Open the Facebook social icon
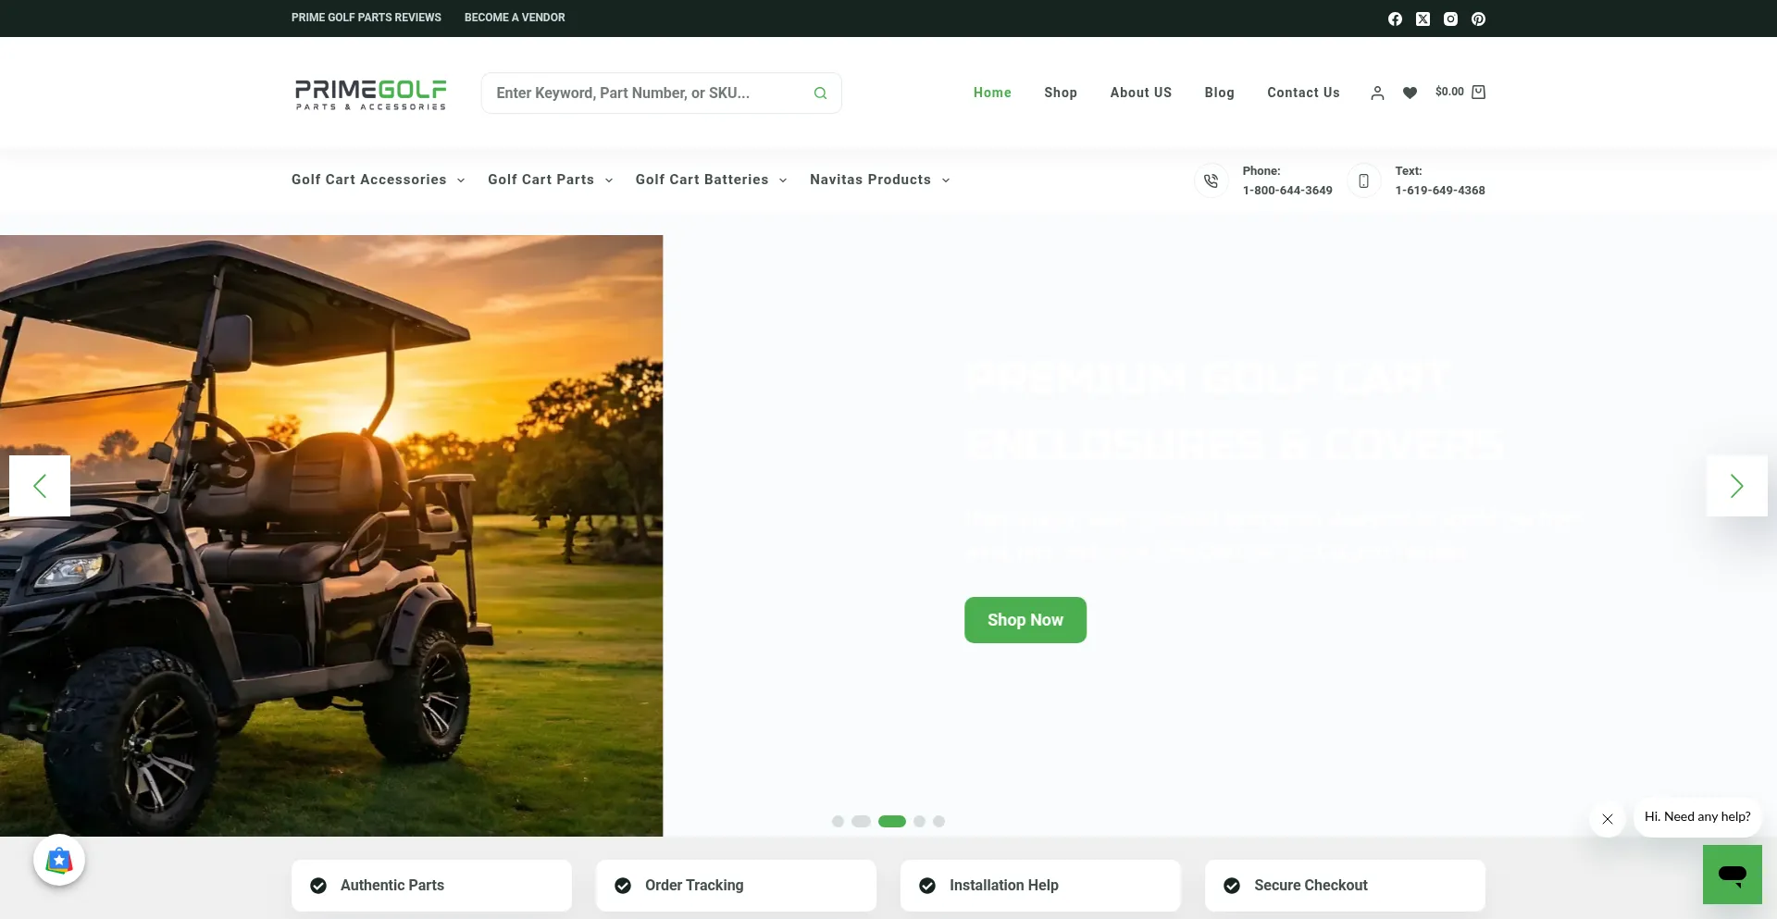This screenshot has width=1777, height=919. pos(1395,19)
